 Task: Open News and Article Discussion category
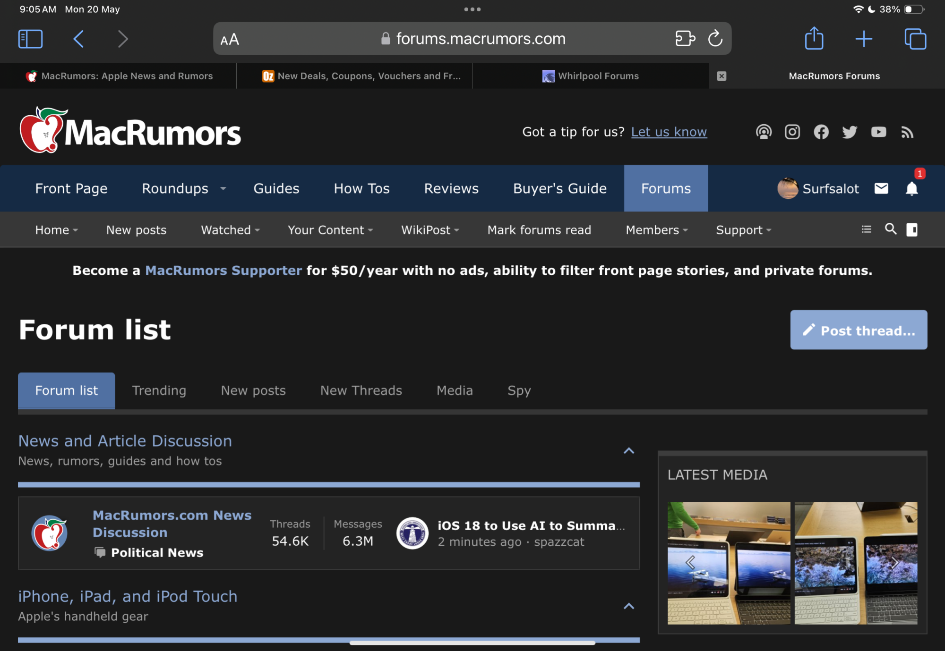[x=125, y=441]
